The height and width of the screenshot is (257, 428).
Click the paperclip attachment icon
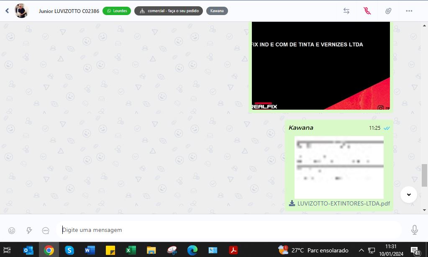pos(388,11)
